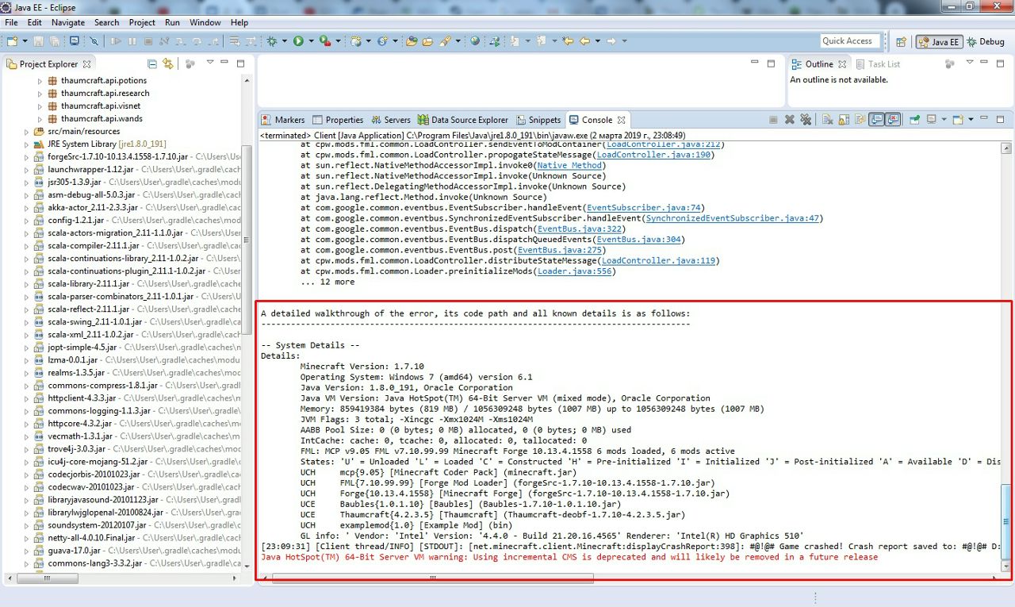The image size is (1015, 607).
Task: Click Remove All Terminated Launches icon
Action: [806, 120]
